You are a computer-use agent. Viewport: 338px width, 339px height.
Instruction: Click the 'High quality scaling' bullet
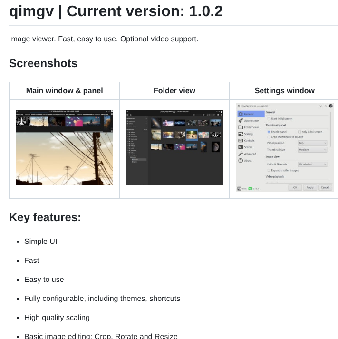pyautogui.click(x=57, y=318)
